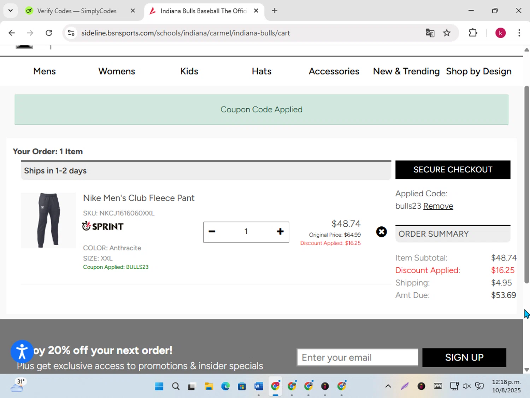The width and height of the screenshot is (530, 398).
Task: Click the Sprint logo under SKU
Action: coord(103,226)
